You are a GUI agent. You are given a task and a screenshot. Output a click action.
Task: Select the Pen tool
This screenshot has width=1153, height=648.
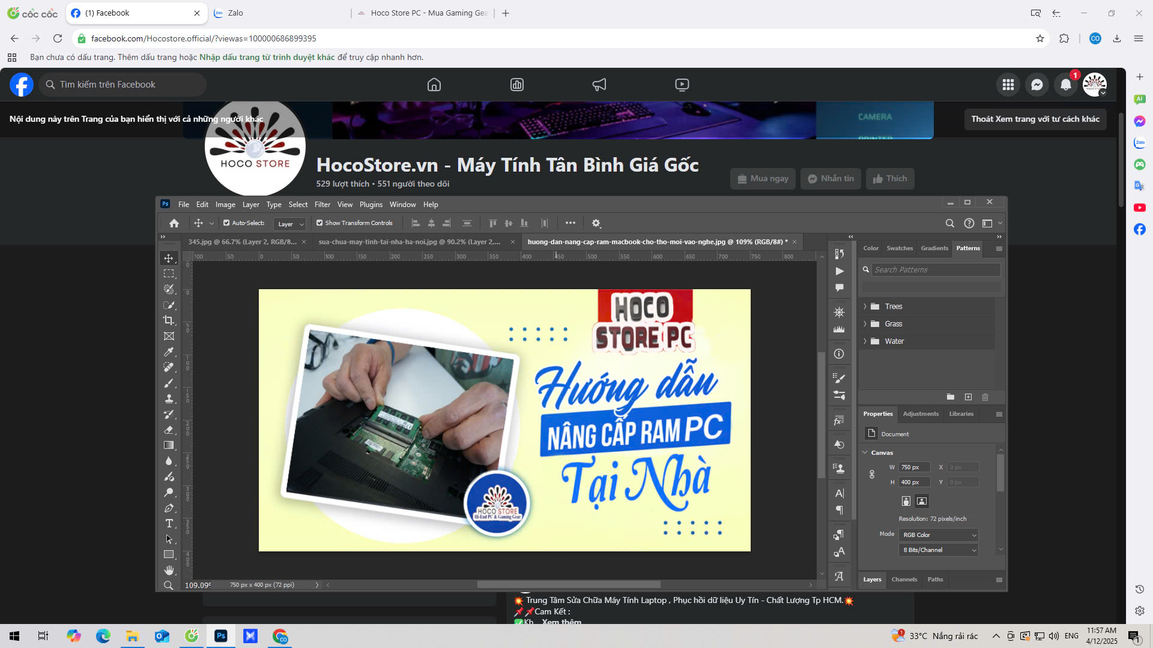(x=169, y=508)
